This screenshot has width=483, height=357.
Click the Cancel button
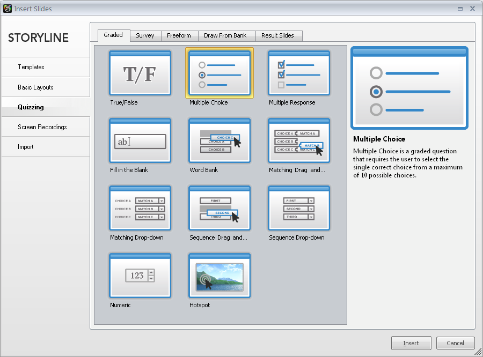(455, 343)
